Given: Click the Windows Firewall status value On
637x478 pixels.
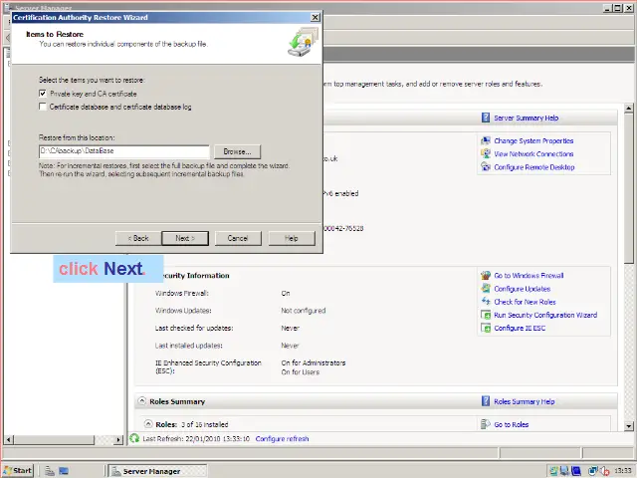Looking at the screenshot, I should 286,293.
